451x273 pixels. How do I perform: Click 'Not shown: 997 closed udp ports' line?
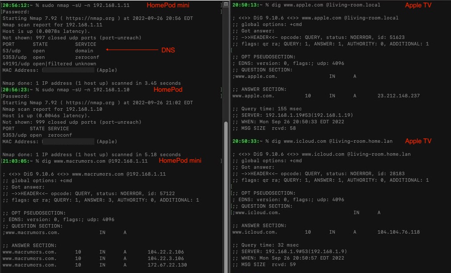tap(72, 38)
